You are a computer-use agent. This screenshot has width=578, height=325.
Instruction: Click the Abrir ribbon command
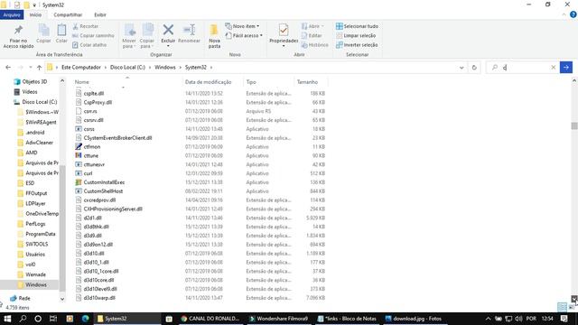[312, 26]
